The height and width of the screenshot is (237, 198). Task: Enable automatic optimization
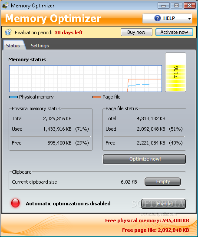click(x=164, y=204)
